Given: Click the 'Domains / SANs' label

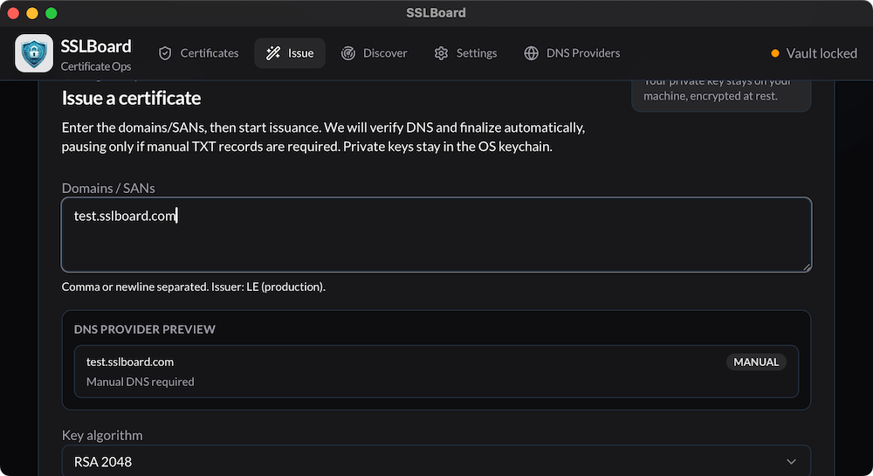Looking at the screenshot, I should [108, 188].
